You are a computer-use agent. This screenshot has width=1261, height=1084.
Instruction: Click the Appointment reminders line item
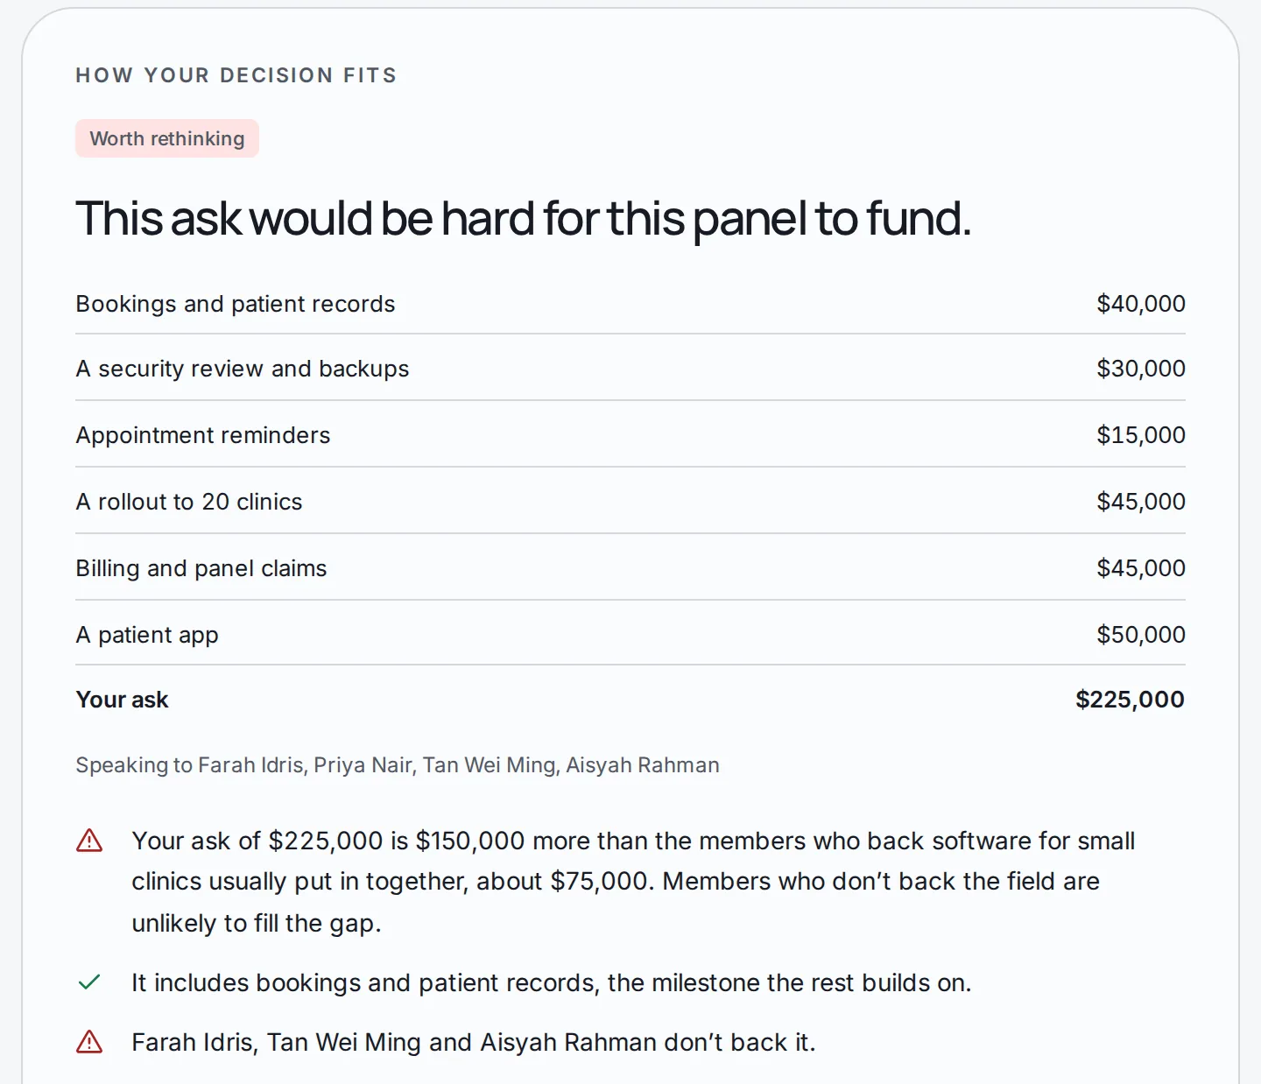coord(630,435)
